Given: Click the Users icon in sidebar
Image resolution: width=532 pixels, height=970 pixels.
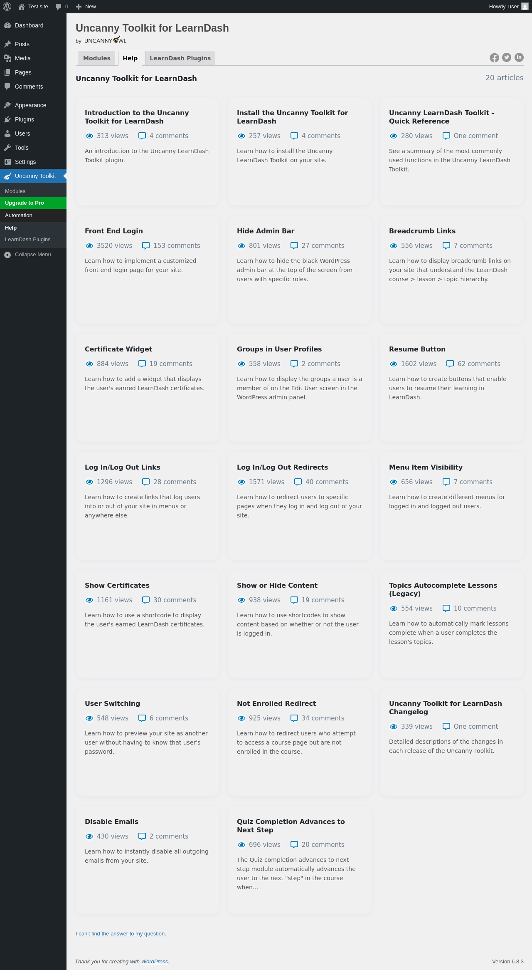Looking at the screenshot, I should tap(7, 134).
